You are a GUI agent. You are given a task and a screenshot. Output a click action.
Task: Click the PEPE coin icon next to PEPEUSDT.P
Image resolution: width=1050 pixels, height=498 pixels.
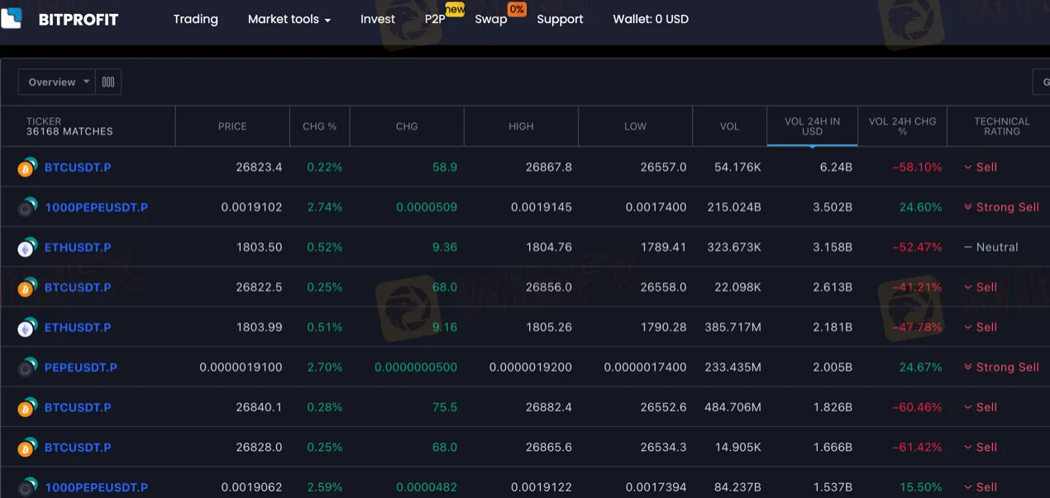click(x=25, y=367)
